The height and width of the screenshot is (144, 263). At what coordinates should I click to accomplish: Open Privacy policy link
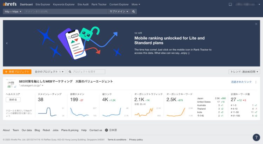point(136,139)
